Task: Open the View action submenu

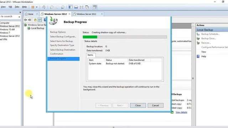Action: point(203,52)
